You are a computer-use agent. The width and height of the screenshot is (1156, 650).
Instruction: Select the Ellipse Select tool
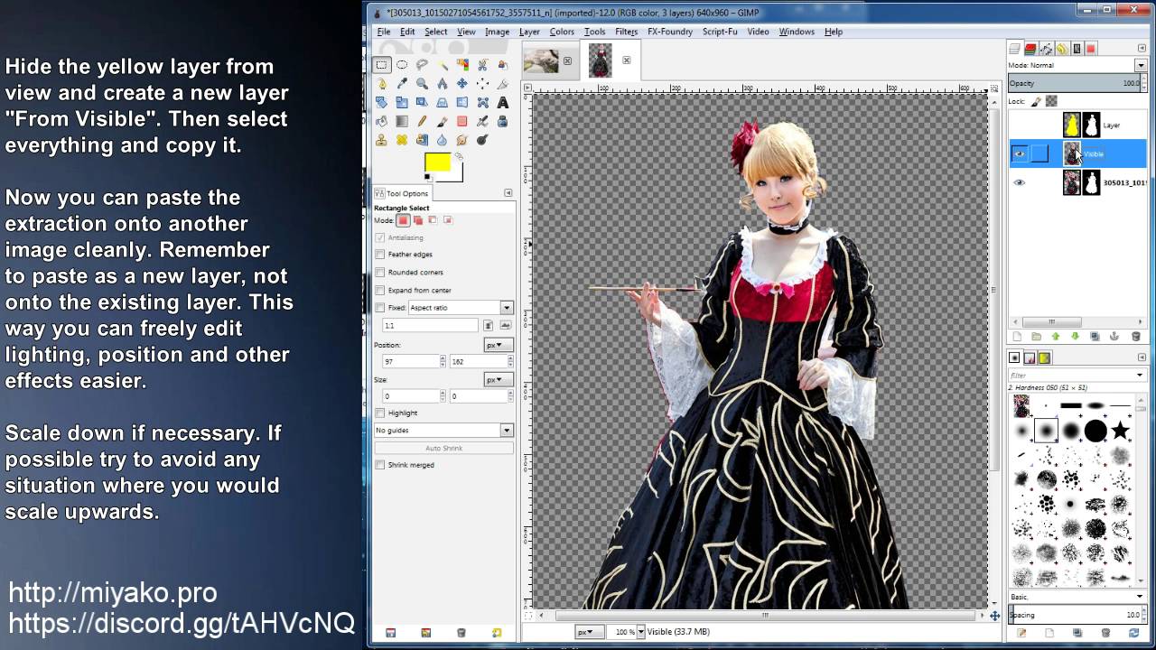click(x=402, y=64)
